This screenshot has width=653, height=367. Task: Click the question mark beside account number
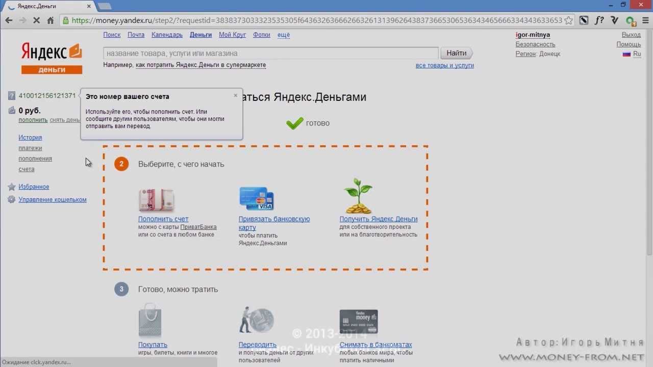12,96
